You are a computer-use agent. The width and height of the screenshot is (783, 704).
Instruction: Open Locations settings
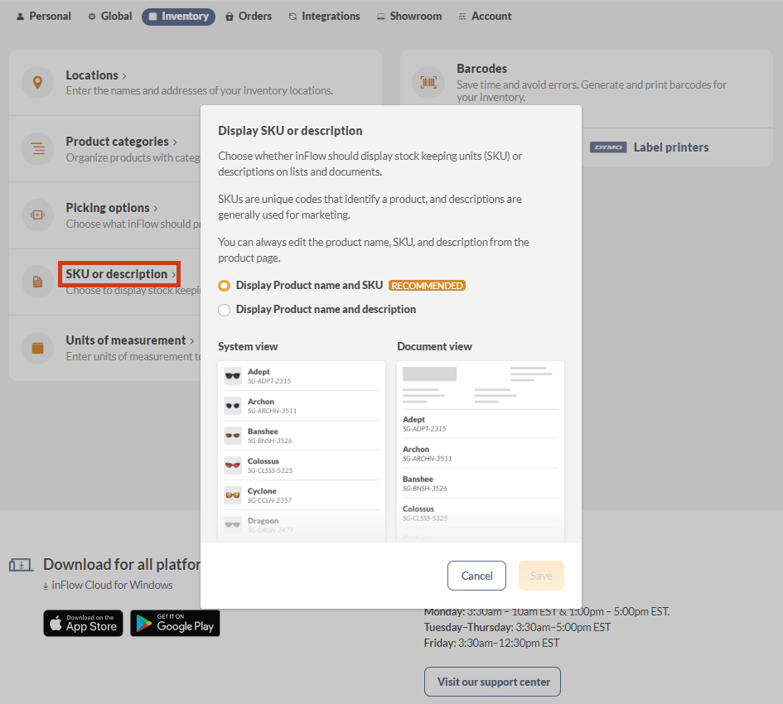click(x=96, y=75)
